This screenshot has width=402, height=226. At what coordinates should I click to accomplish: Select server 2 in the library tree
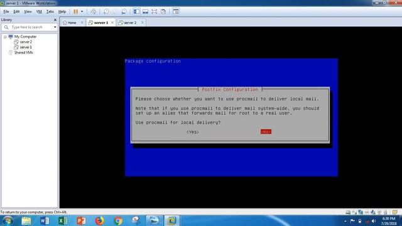(x=26, y=42)
